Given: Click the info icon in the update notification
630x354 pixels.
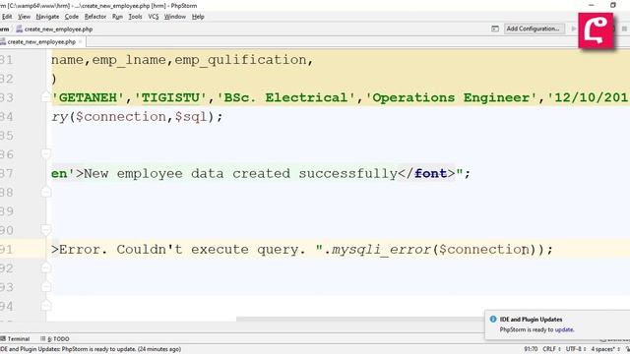Looking at the screenshot, I should 493,319.
